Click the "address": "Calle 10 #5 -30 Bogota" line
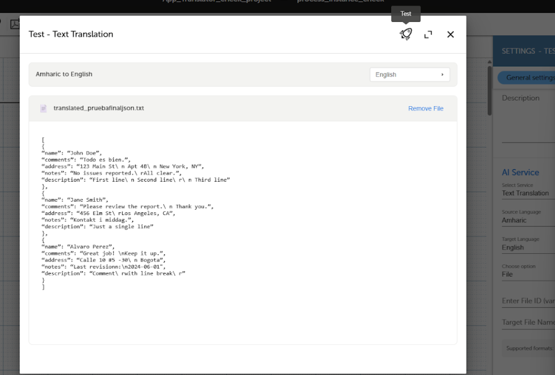 tap(104, 260)
